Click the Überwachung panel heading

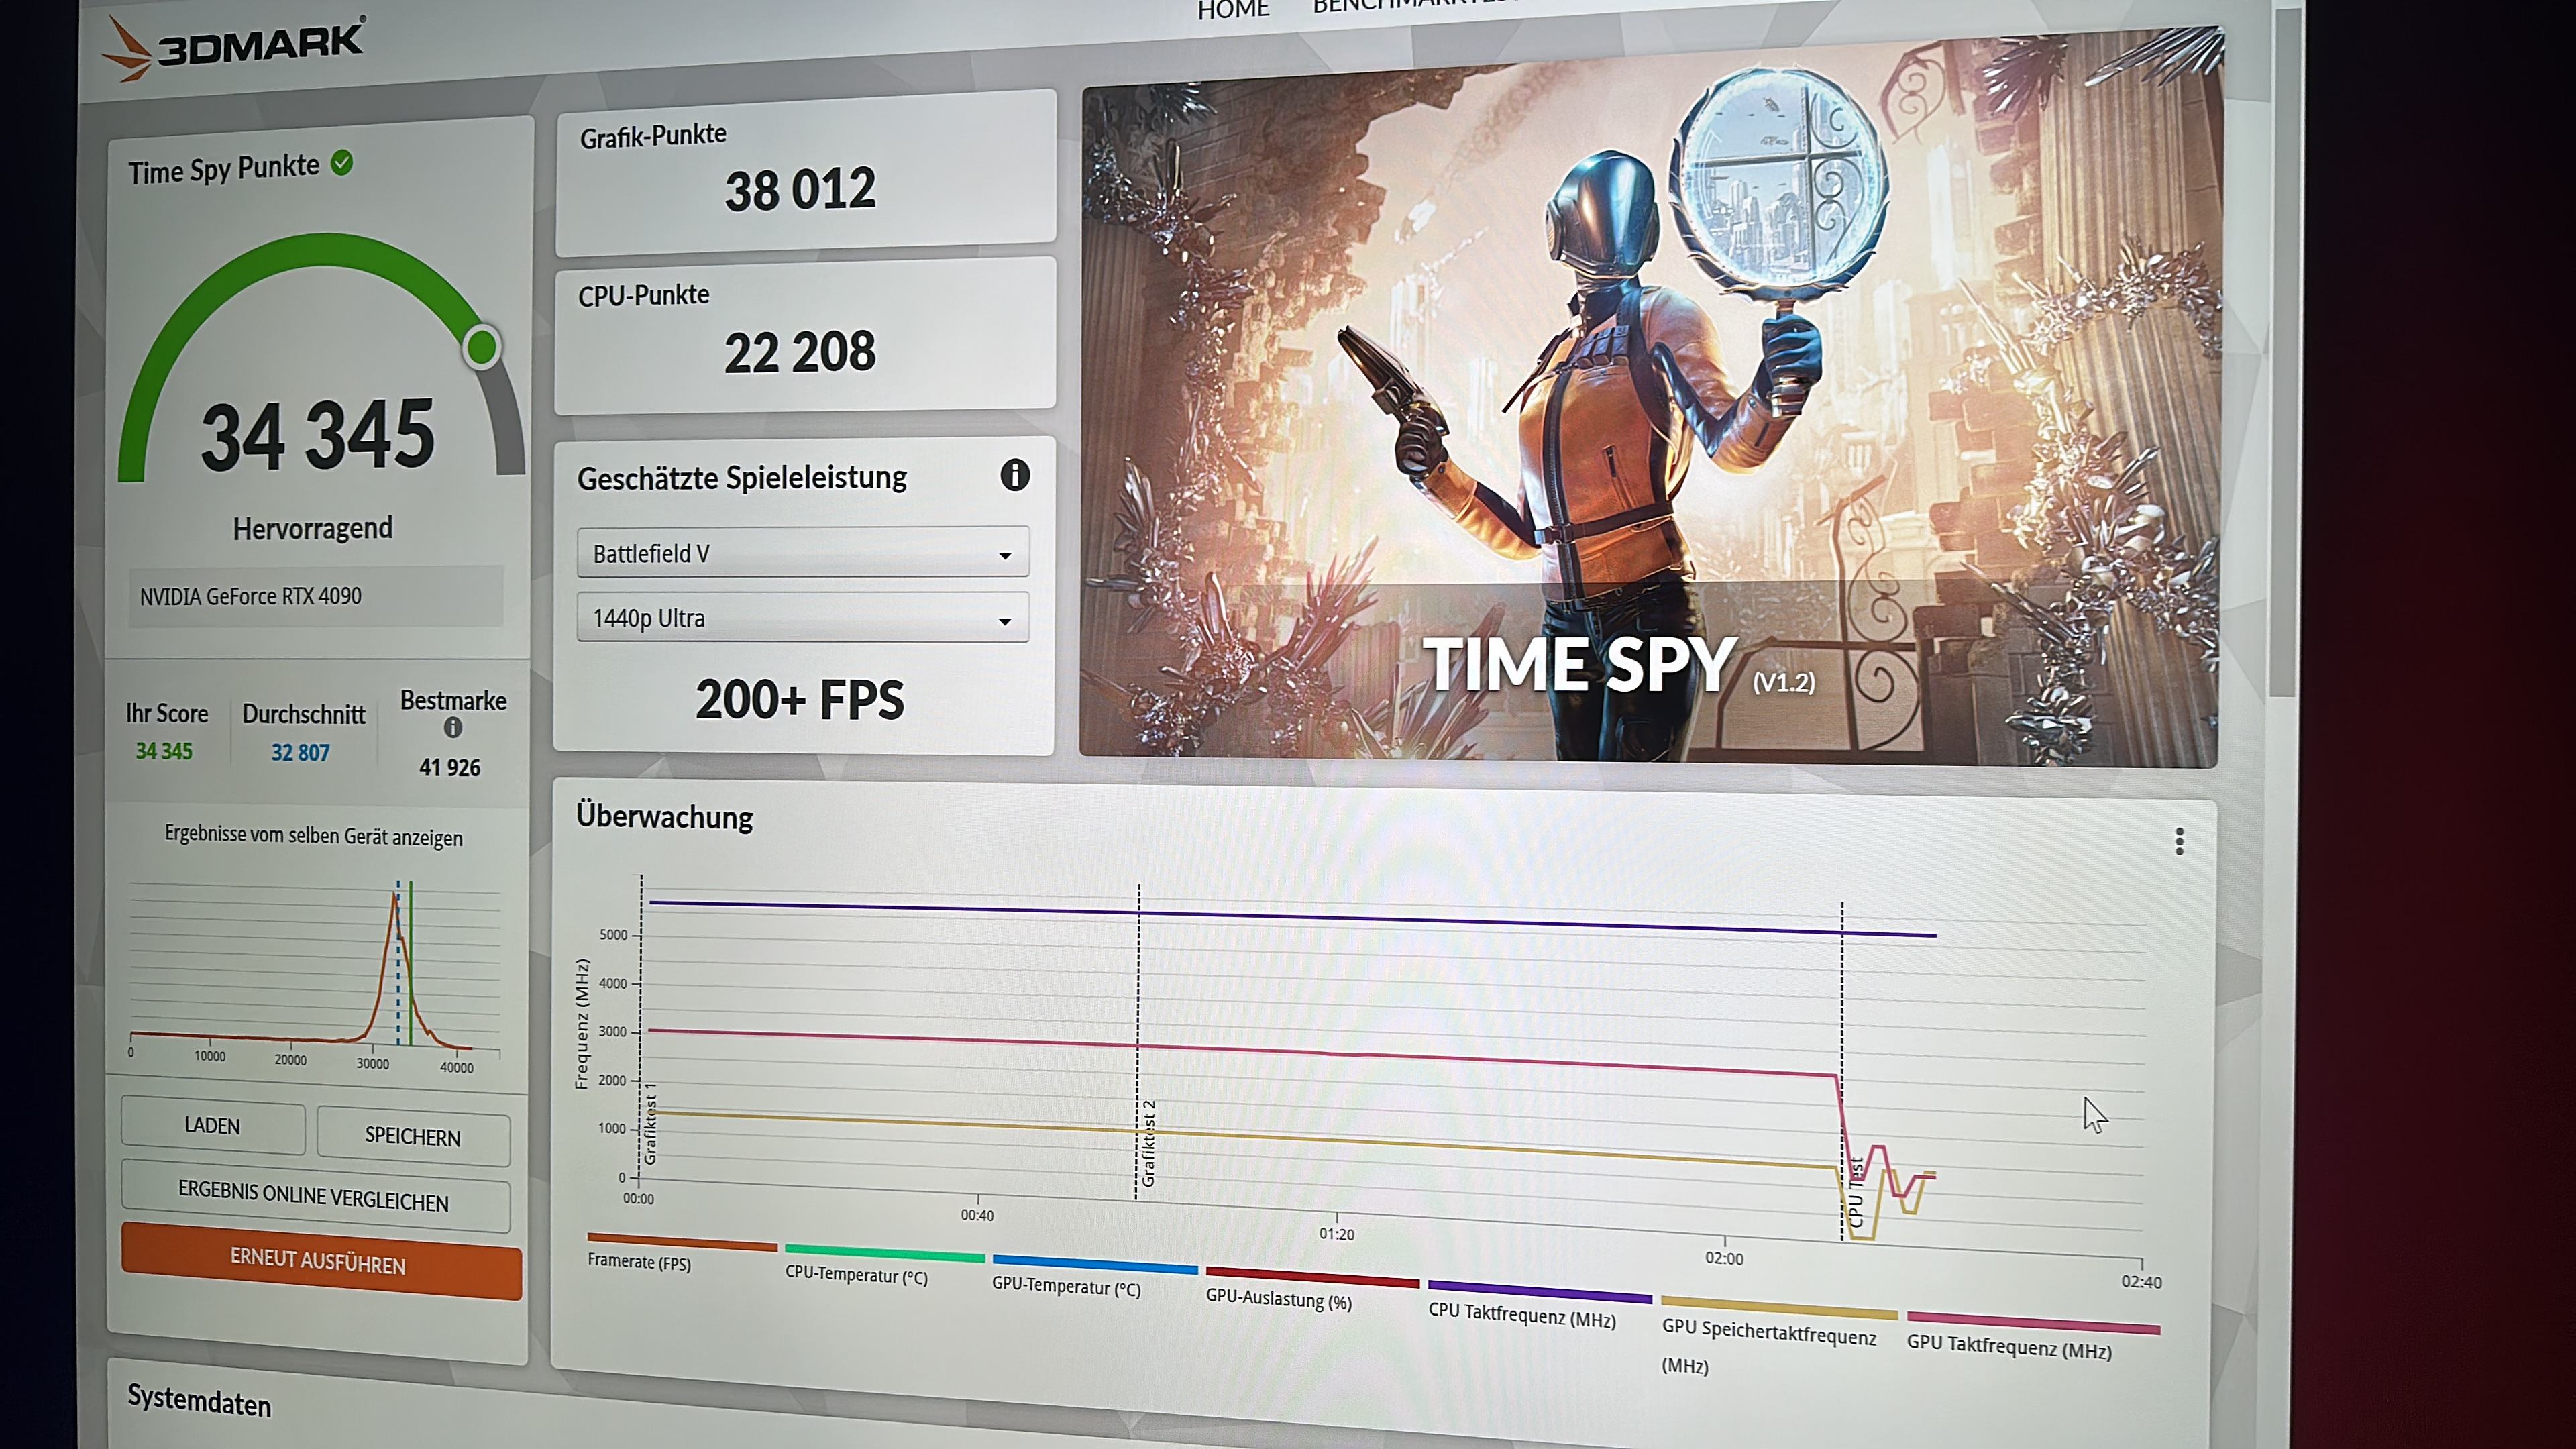pos(665,817)
